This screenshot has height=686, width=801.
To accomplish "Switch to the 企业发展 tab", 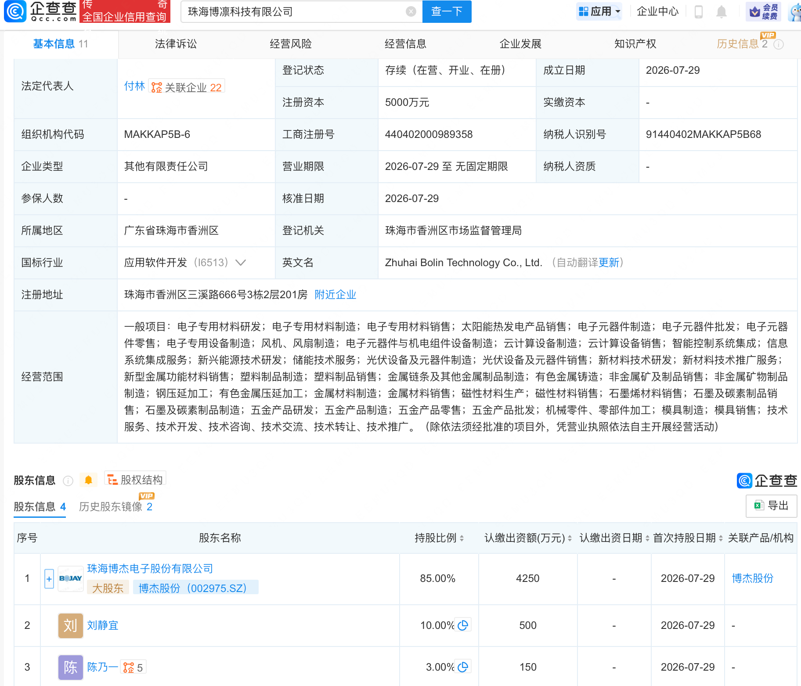I will (520, 44).
